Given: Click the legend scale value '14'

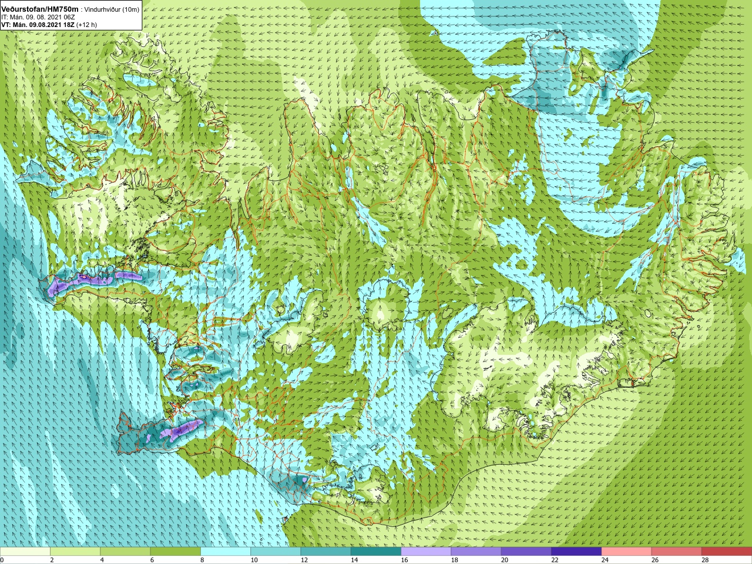Looking at the screenshot, I should tap(354, 560).
